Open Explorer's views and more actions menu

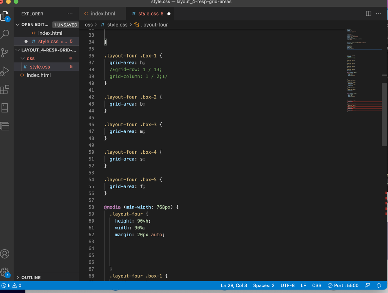pyautogui.click(x=70, y=14)
